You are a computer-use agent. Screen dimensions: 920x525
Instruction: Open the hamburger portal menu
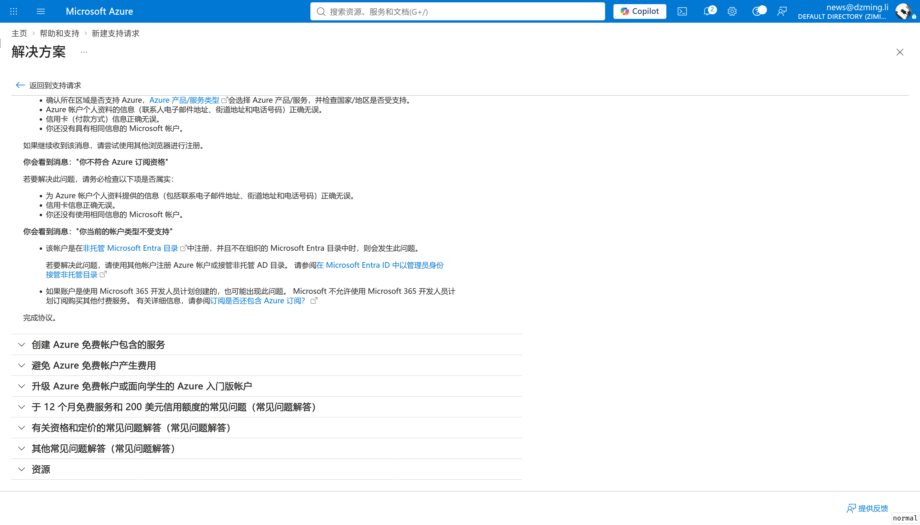point(41,11)
